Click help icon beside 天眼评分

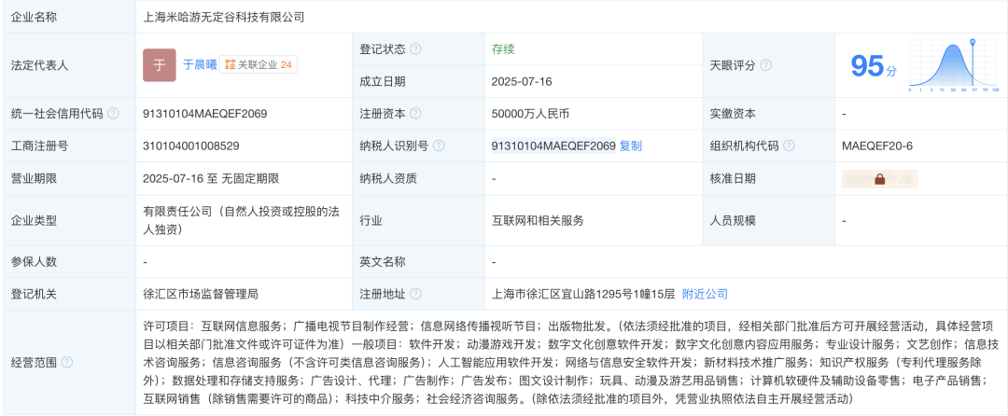tap(765, 65)
